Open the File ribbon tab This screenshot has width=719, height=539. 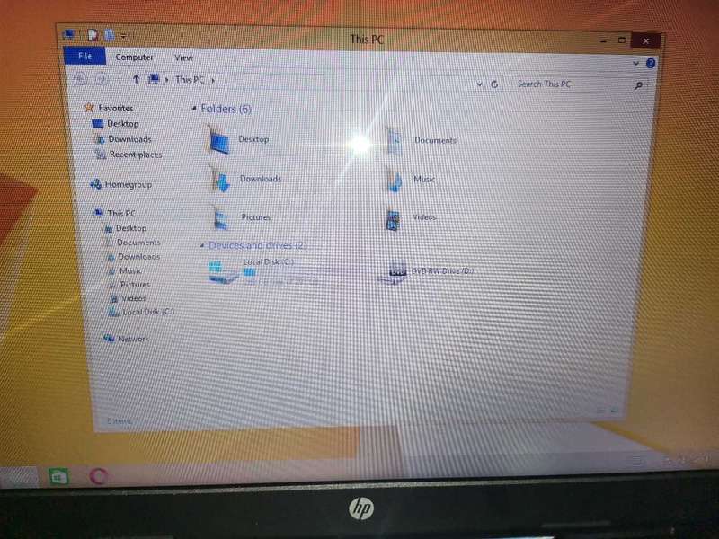[84, 56]
